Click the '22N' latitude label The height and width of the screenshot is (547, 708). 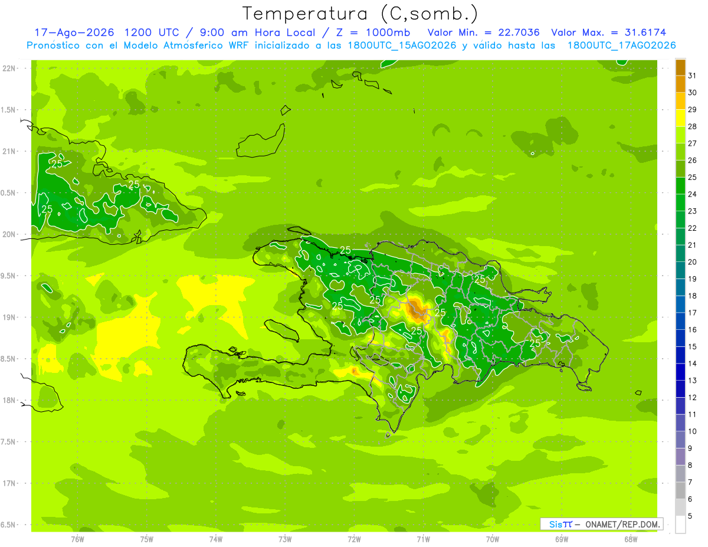9,68
